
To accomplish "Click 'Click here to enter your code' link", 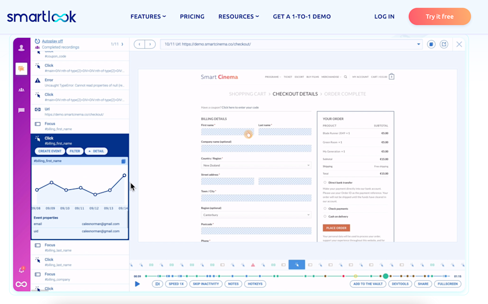I will pyautogui.click(x=240, y=108).
